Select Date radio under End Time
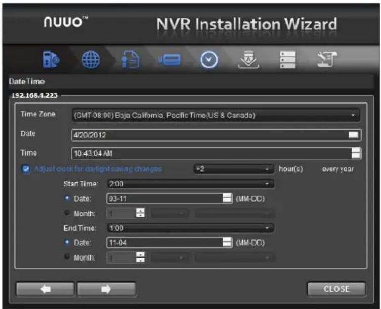This screenshot has height=309, width=381. point(67,242)
